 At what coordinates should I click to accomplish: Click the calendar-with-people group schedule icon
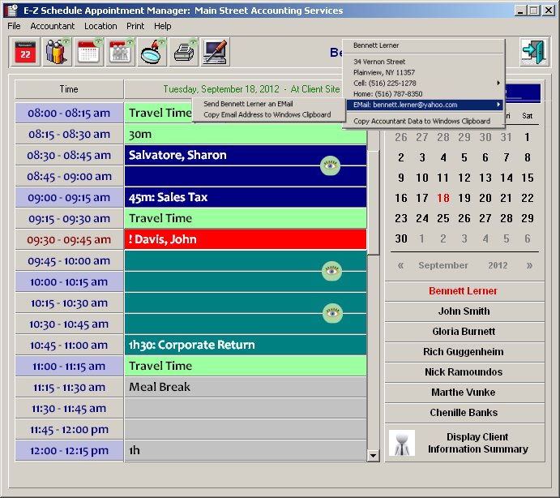pyautogui.click(x=121, y=53)
